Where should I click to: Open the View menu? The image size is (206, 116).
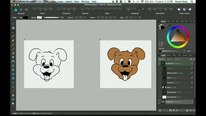pos(77,2)
